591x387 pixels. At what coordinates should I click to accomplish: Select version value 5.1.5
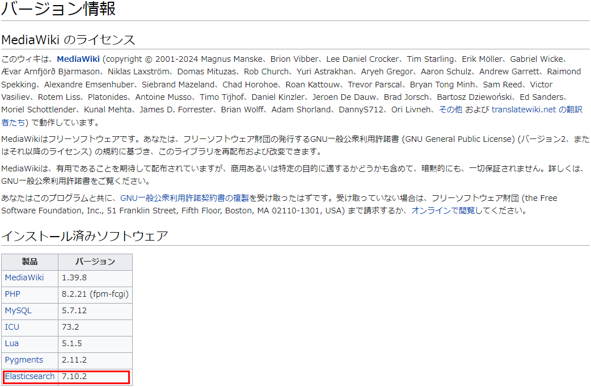(x=72, y=344)
